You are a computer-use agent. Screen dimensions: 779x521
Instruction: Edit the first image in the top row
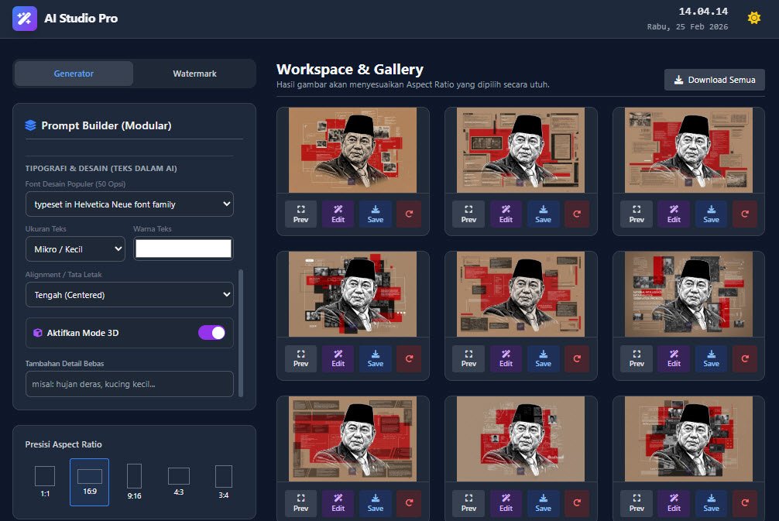(338, 214)
